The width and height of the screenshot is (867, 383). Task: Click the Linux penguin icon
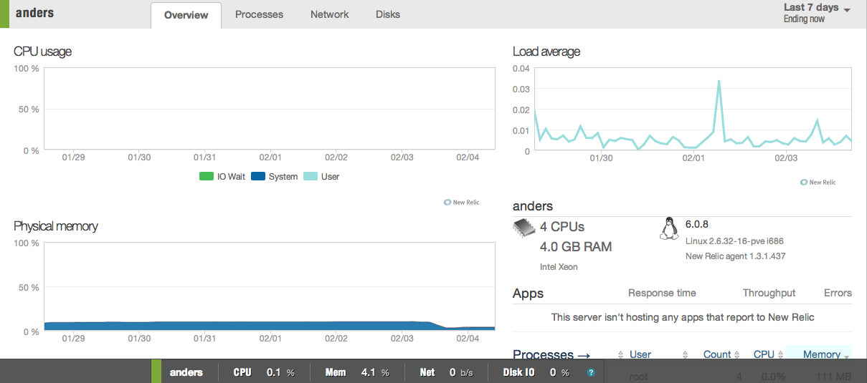pyautogui.click(x=669, y=228)
